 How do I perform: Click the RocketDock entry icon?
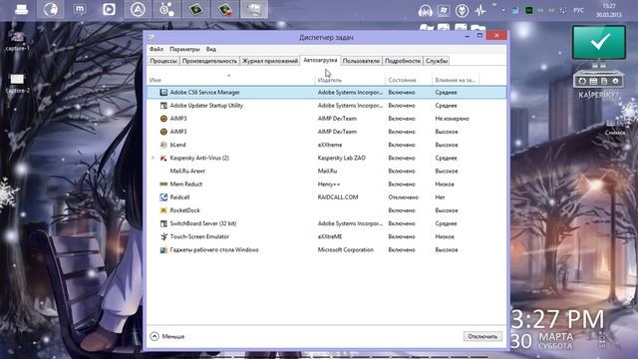pos(163,210)
